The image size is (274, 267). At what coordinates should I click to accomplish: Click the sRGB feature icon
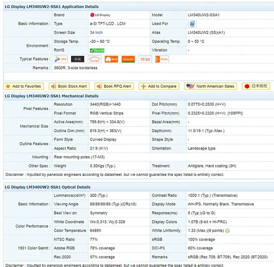[x=61, y=59]
